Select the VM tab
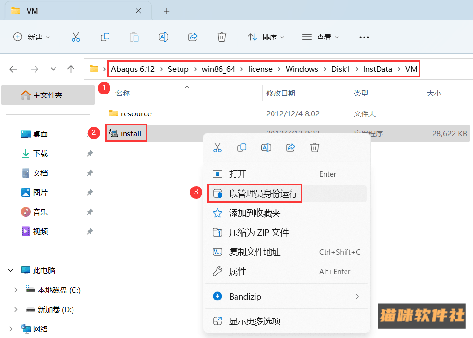Screen dimensions: 473x338 coord(78,11)
